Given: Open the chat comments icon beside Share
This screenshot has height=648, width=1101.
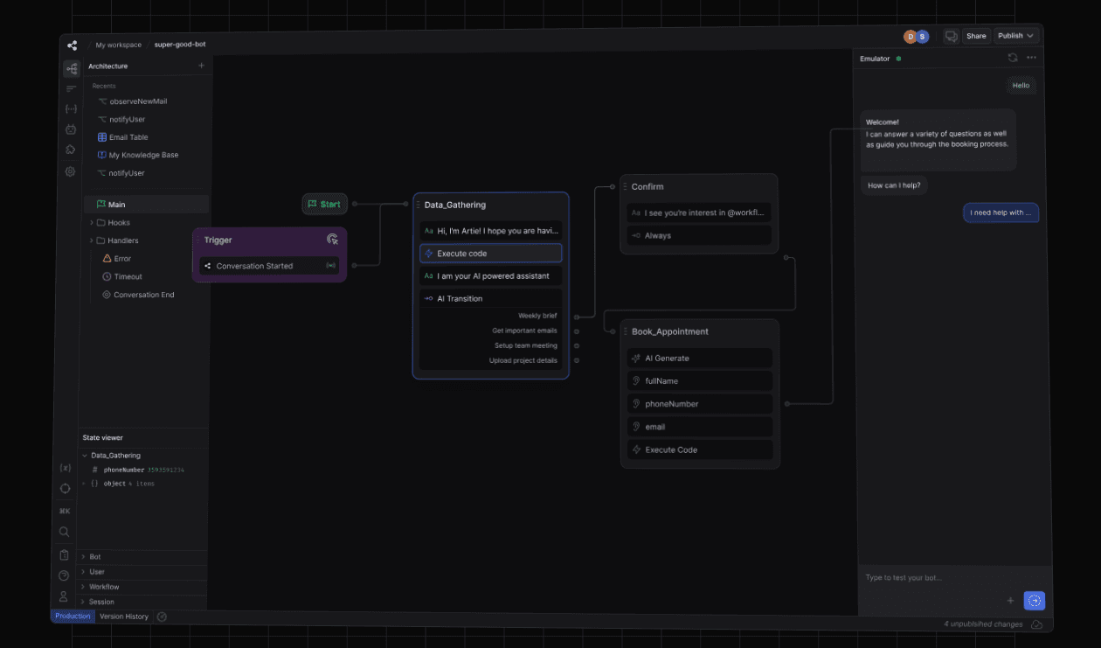Looking at the screenshot, I should tap(951, 36).
